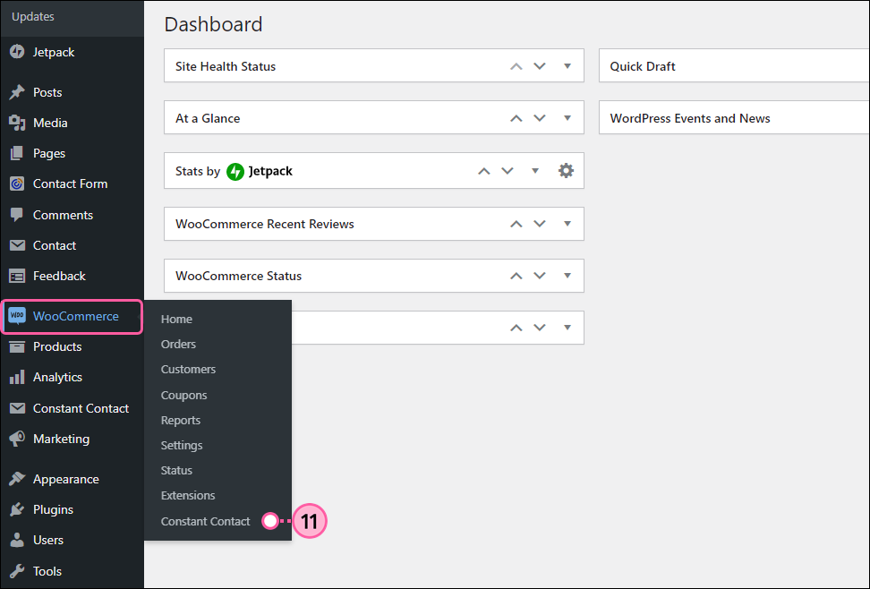Click the Contact Form icon
This screenshot has width=870, height=589.
17,184
